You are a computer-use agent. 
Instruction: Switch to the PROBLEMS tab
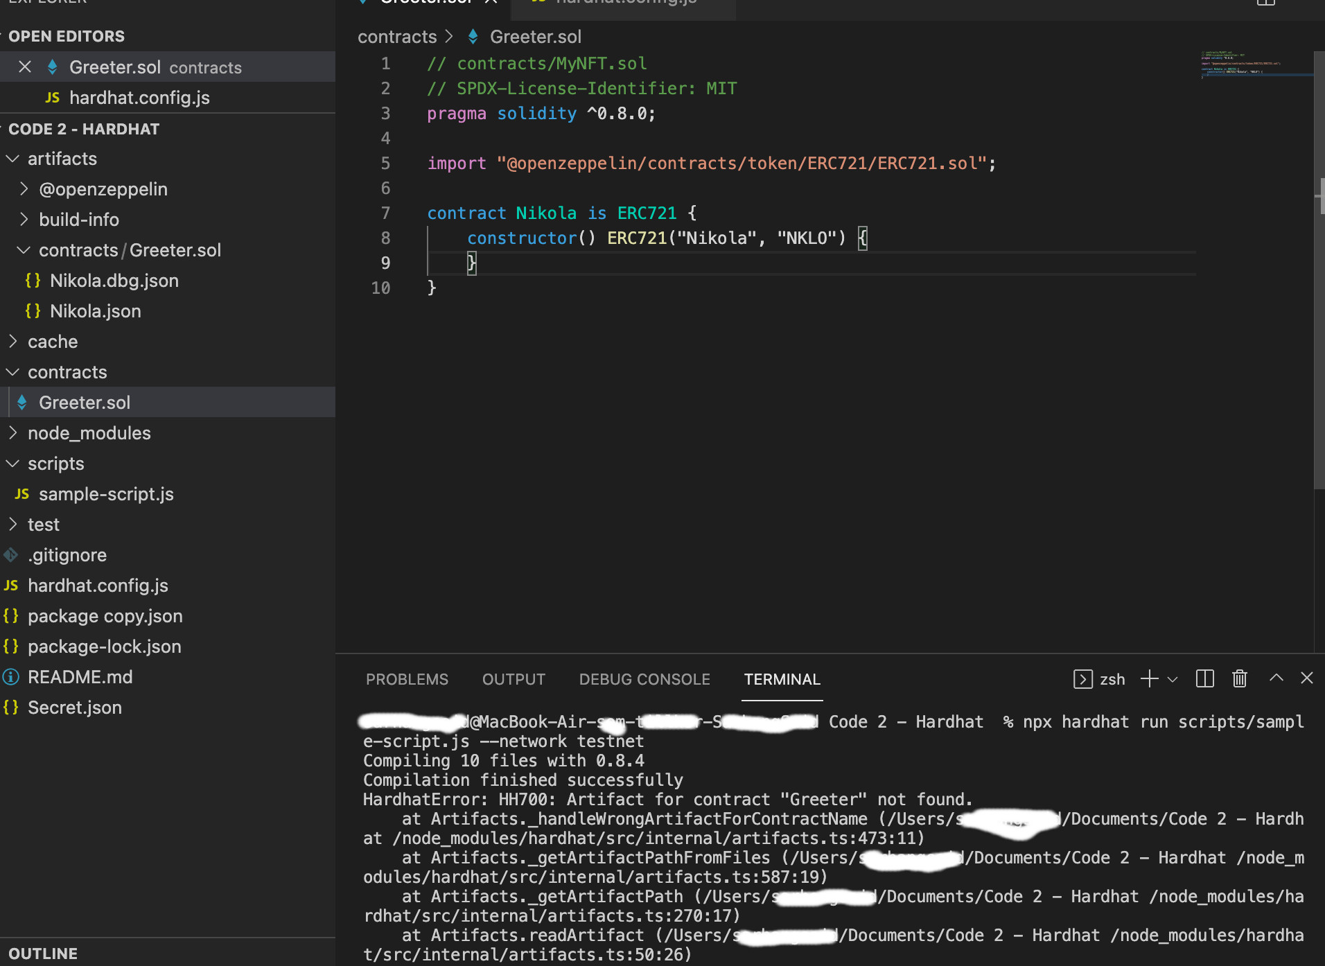click(407, 679)
